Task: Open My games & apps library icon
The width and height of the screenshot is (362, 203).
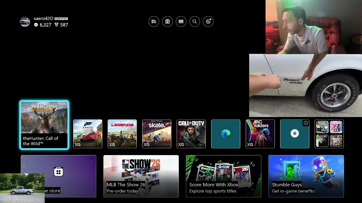Action: click(x=154, y=21)
